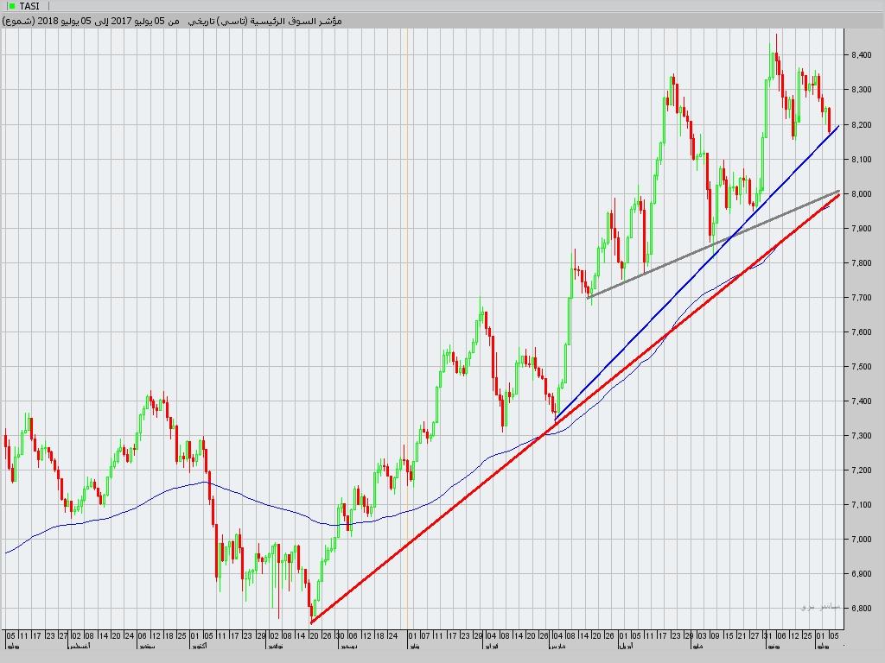Click the green TASI symbol indicator square
The image size is (885, 663).
tap(10, 6)
